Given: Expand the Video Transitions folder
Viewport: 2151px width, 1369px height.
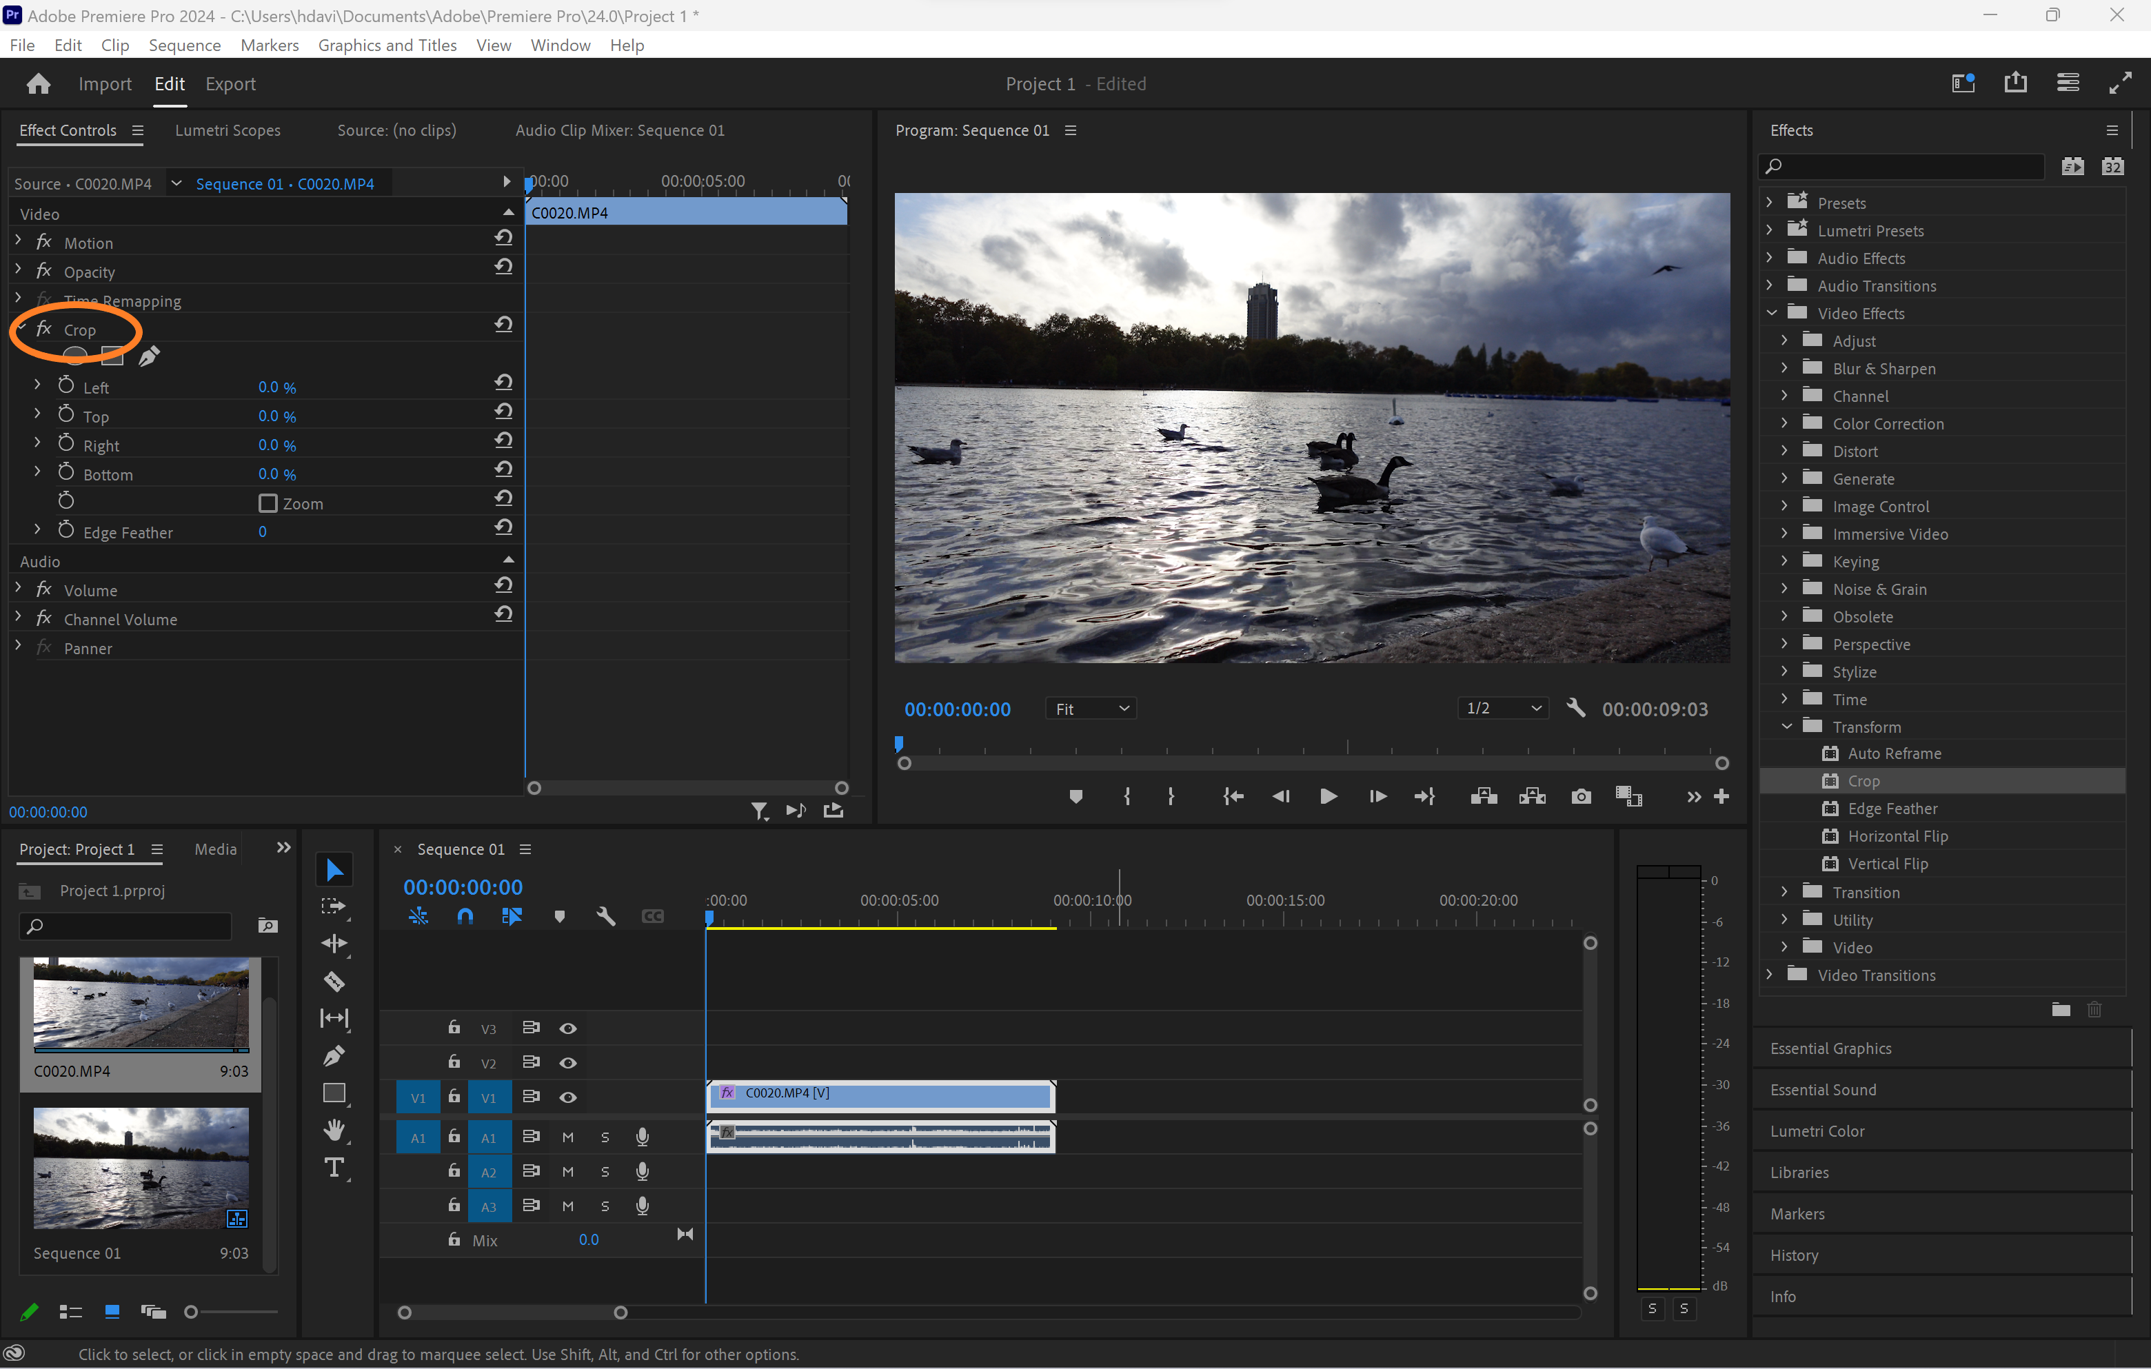Looking at the screenshot, I should coord(1770,974).
